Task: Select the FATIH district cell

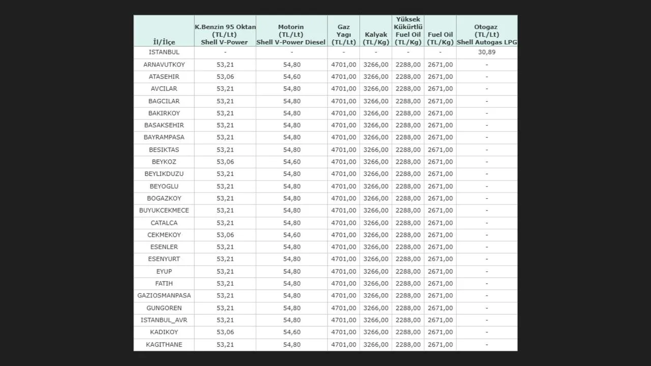Action: 164,283
